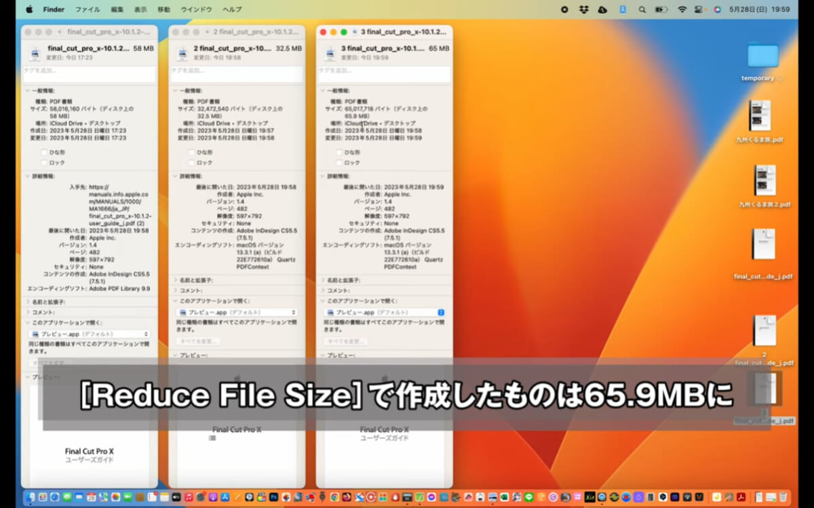This screenshot has height=508, width=814.
Task: Open the ウインドウ menu
Action: pos(197,9)
